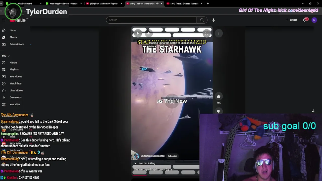The image size is (322, 181).
Task: Click the Liked videos thumbs-up icon
Action: point(4,90)
